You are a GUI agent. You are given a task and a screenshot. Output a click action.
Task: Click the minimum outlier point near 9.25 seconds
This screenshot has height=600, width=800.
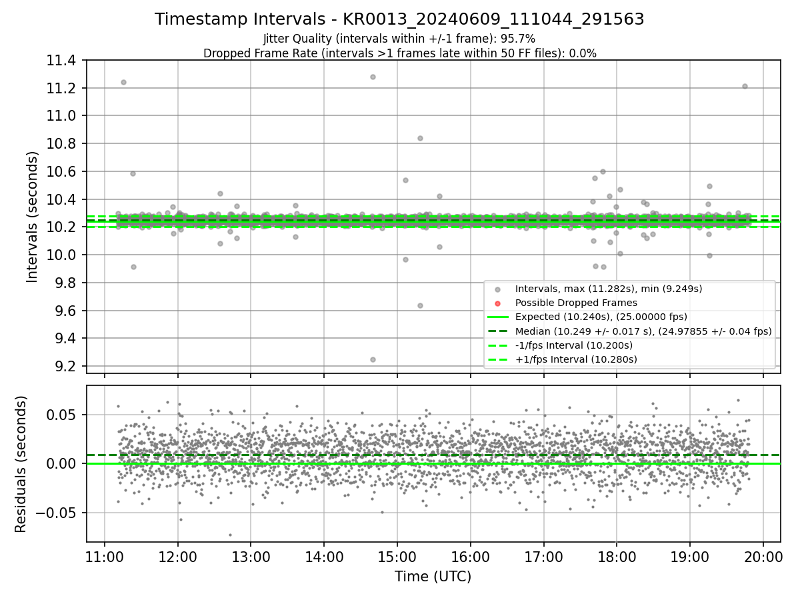point(373,359)
